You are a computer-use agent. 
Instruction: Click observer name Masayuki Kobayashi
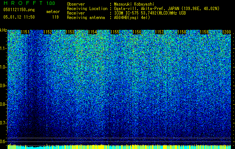click(134, 4)
